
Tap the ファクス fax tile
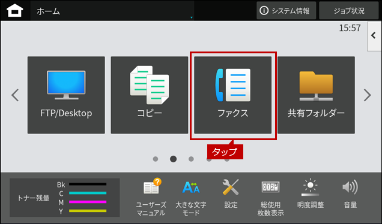(x=232, y=95)
